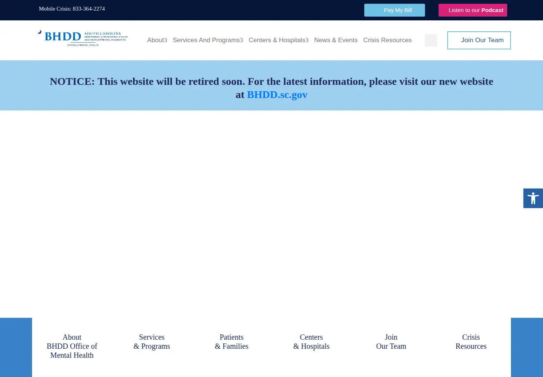Viewport: 543px width, 377px height.
Task: Open Crisis Resources nav item
Action: (387, 40)
